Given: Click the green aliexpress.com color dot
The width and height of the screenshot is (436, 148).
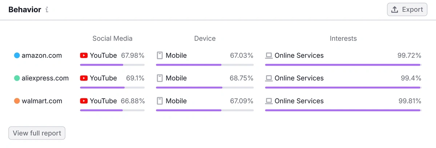Looking at the screenshot, I should pos(17,78).
